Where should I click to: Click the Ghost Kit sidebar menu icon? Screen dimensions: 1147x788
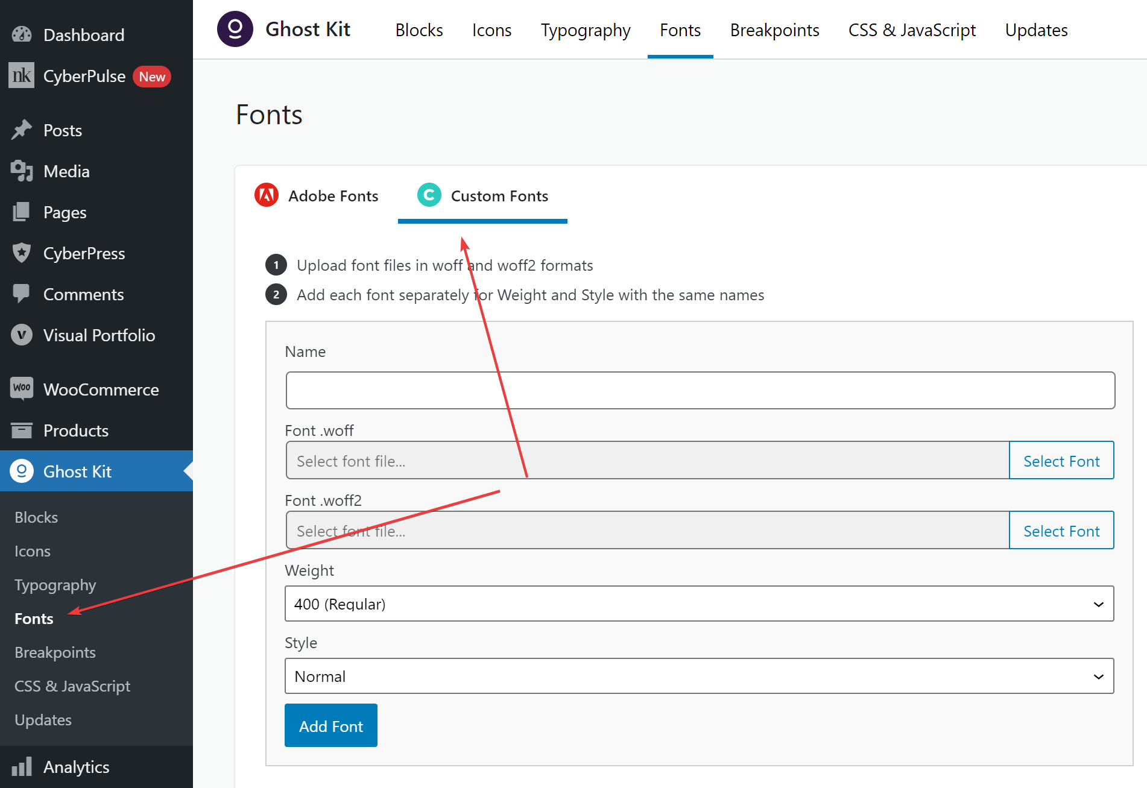[x=22, y=471]
